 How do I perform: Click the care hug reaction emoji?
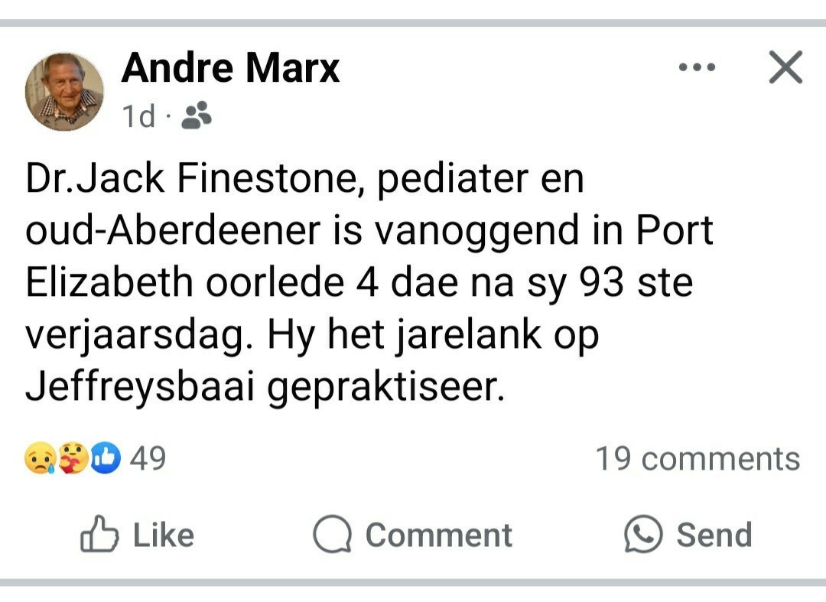tap(73, 459)
